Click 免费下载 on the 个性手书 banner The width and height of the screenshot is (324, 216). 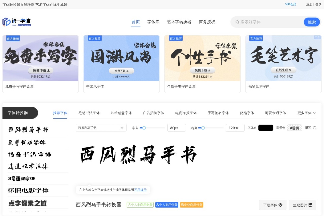tap(202, 70)
